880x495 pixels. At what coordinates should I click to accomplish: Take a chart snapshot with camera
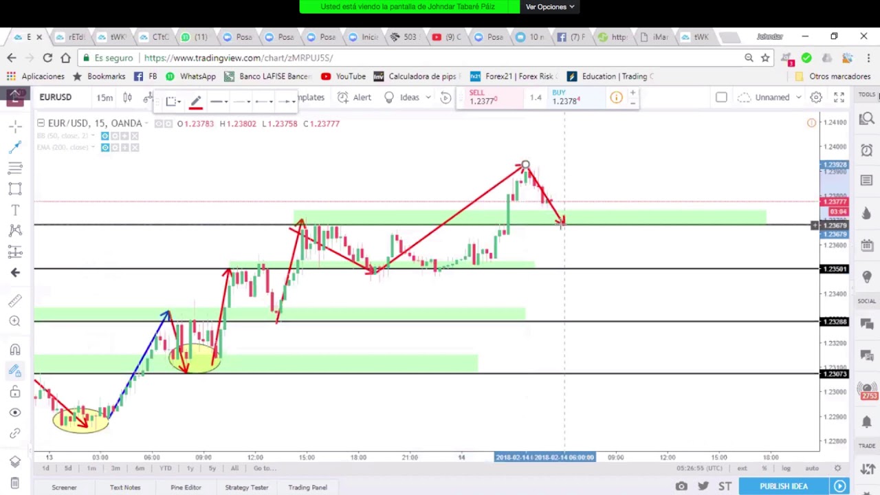tap(681, 487)
